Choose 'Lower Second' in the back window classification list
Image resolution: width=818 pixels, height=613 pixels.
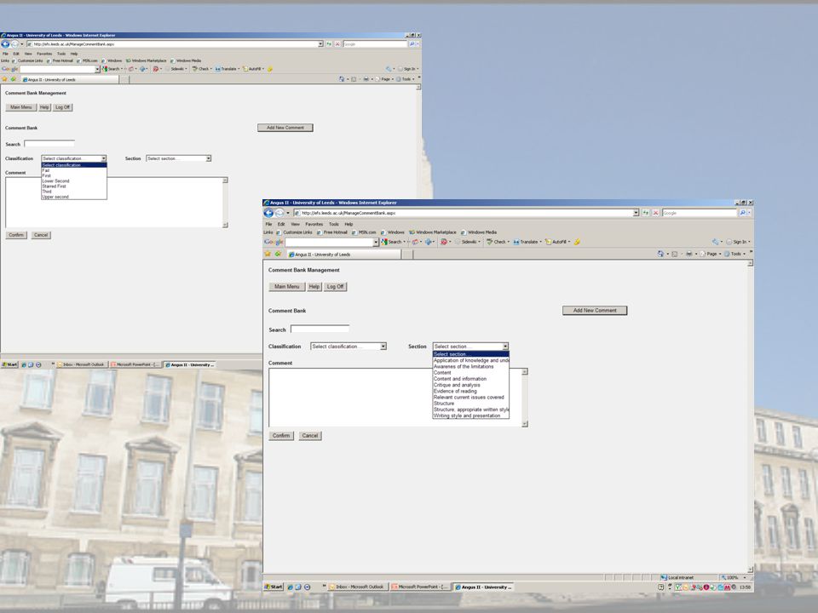pyautogui.click(x=74, y=180)
